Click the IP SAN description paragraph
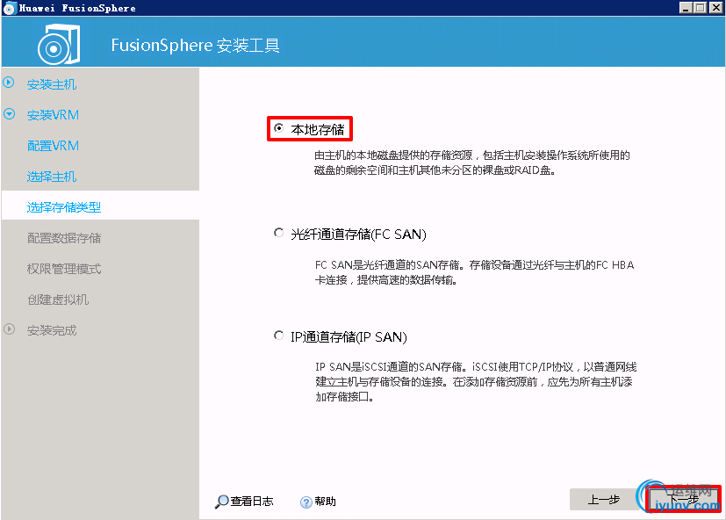 (x=476, y=382)
